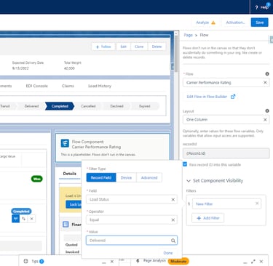Click the Analyze warning triangle icon
The width and height of the screenshot is (273, 266).
tap(213, 23)
